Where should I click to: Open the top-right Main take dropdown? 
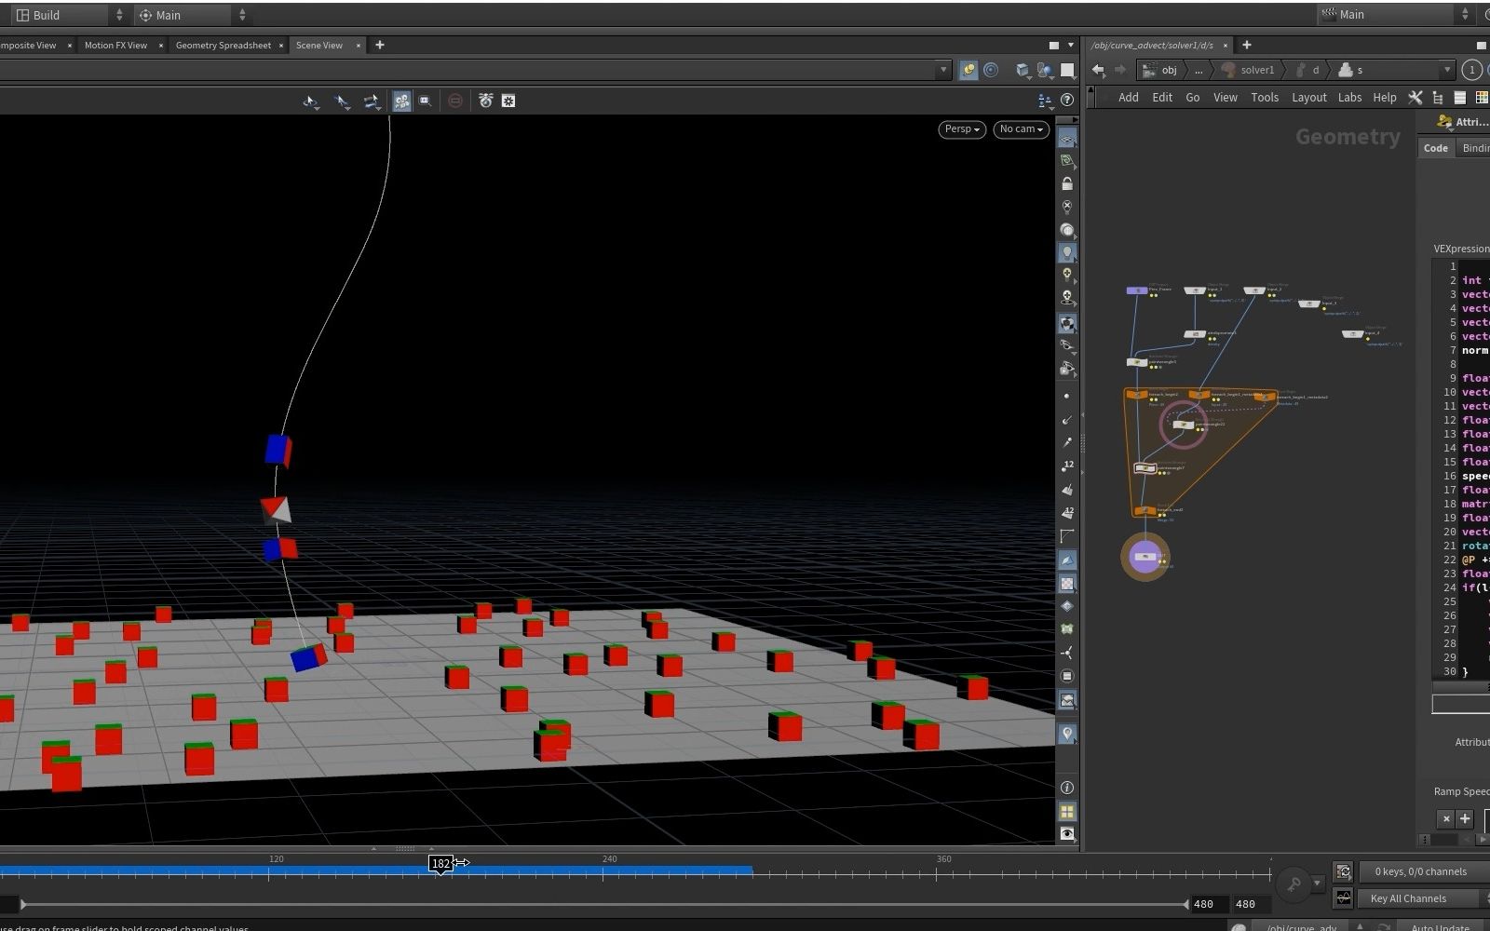(x=1396, y=15)
